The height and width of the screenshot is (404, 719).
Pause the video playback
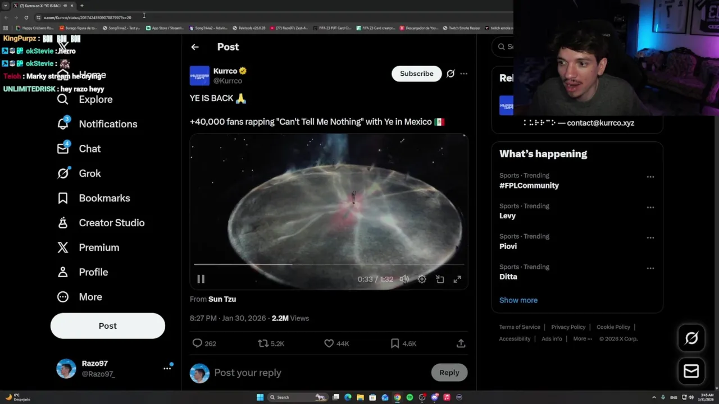tap(201, 279)
